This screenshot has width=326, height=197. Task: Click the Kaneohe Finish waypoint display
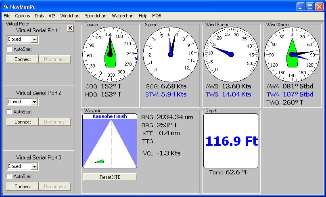coord(110,140)
